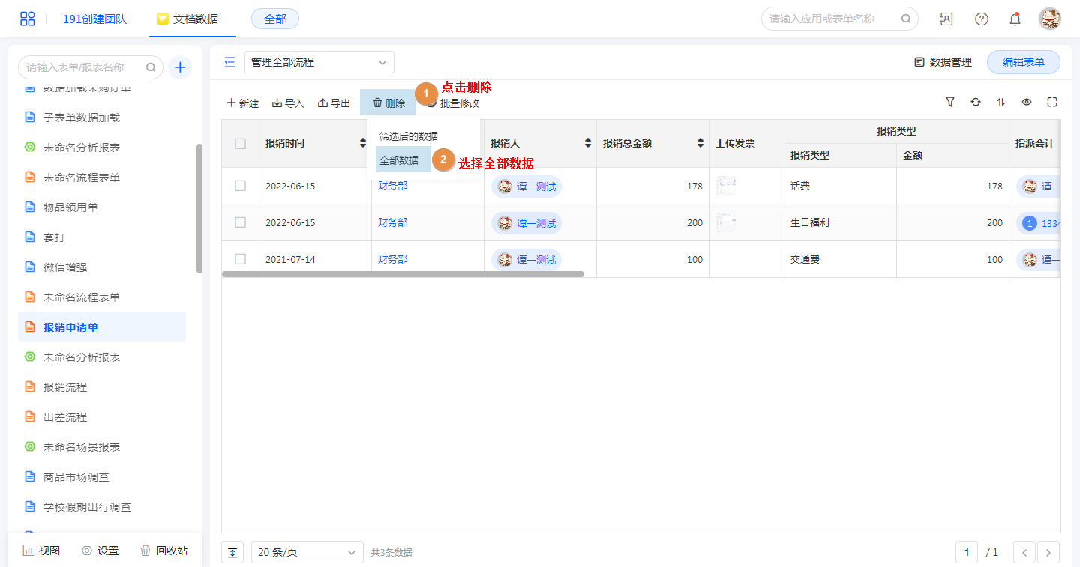The width and height of the screenshot is (1080, 567).
Task: Open the 管理全部流程 dropdown
Action: point(319,62)
